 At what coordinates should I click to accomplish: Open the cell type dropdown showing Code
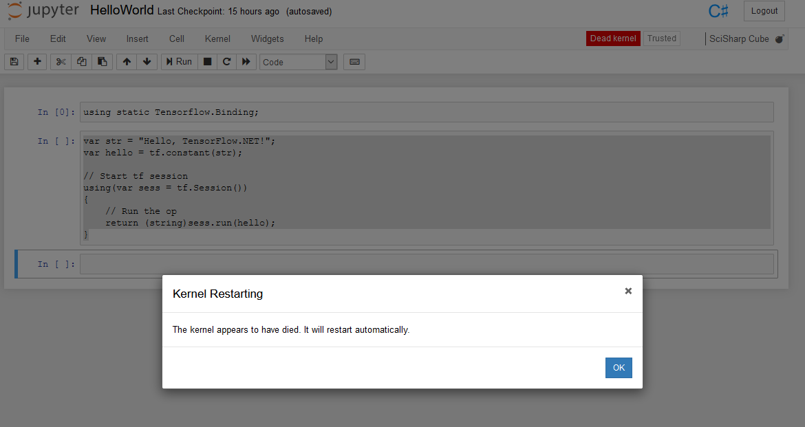point(297,62)
